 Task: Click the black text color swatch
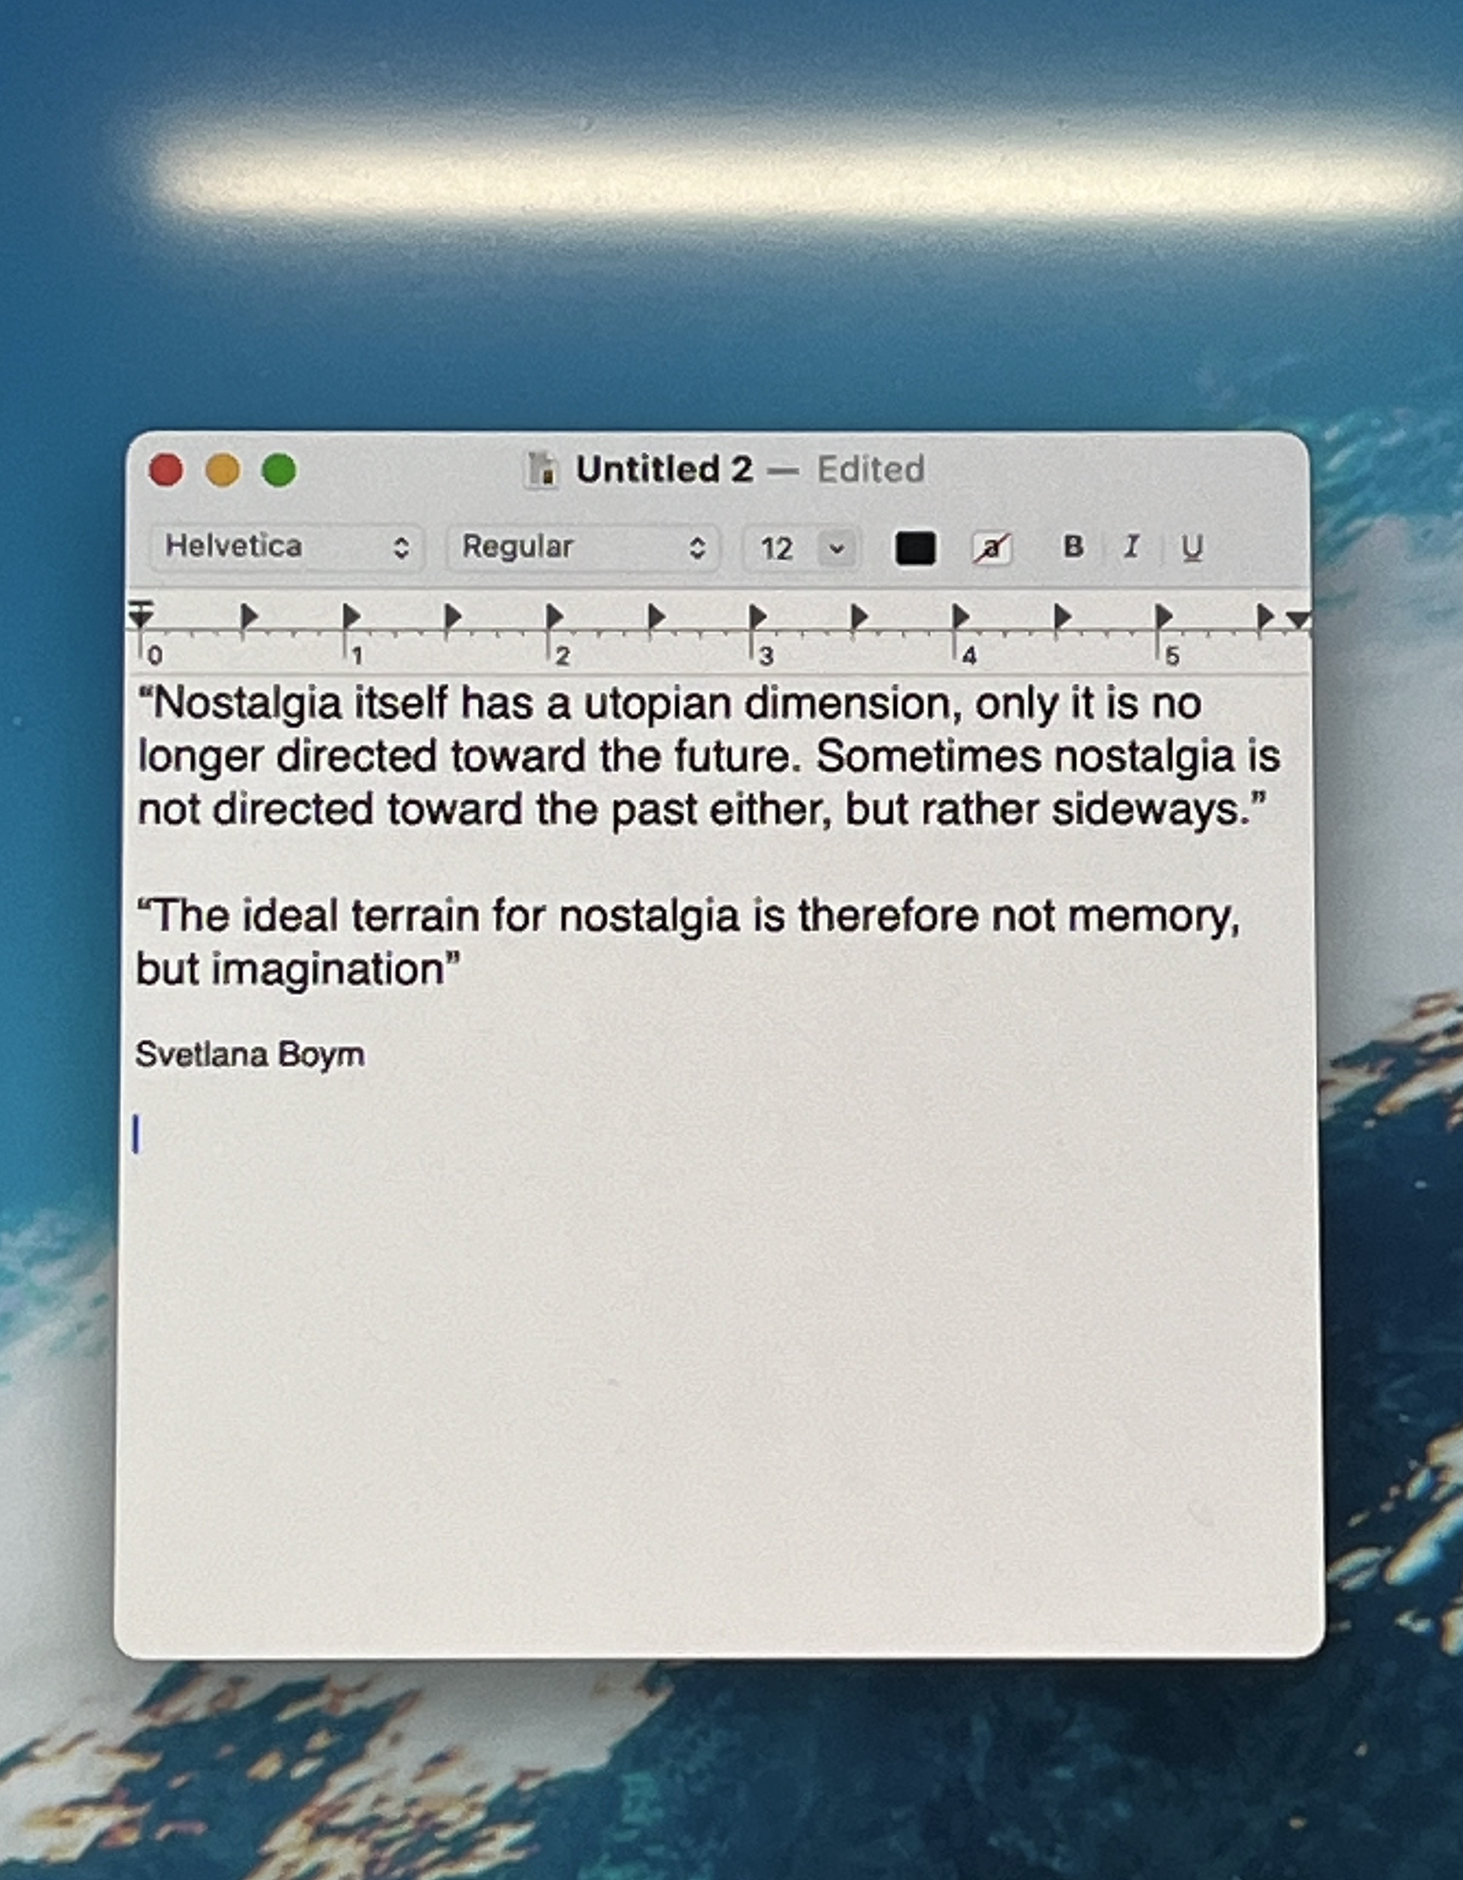915,549
